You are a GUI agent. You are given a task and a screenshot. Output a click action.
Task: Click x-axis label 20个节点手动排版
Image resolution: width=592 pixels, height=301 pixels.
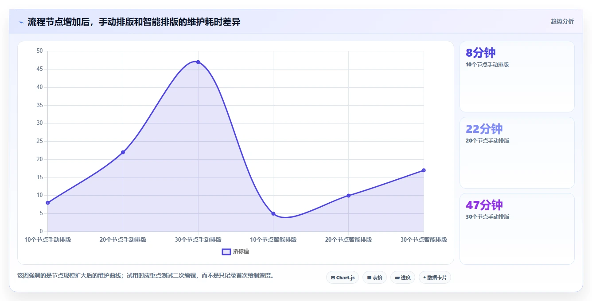click(123, 239)
